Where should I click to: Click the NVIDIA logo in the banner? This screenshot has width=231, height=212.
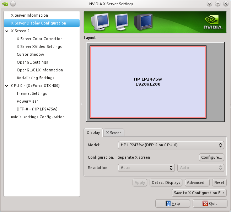pos(212,22)
